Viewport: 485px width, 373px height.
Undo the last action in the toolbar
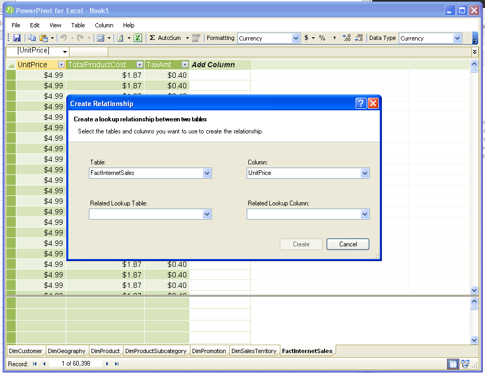[64, 38]
